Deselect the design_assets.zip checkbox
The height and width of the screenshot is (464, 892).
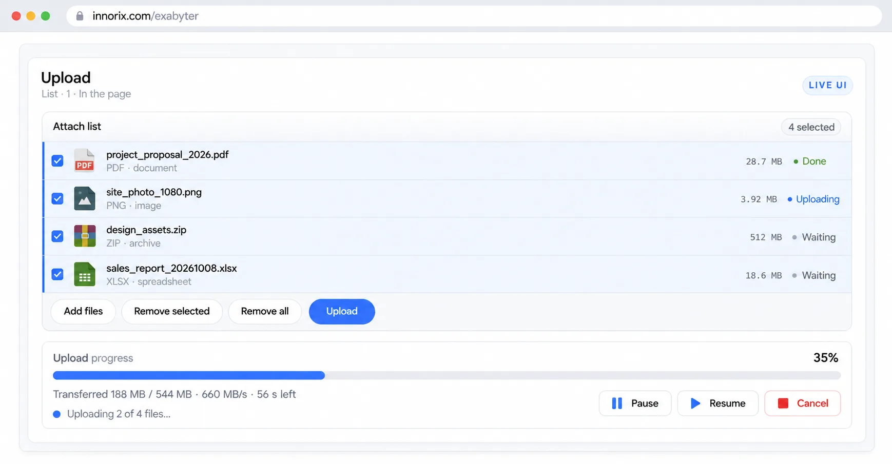point(57,236)
